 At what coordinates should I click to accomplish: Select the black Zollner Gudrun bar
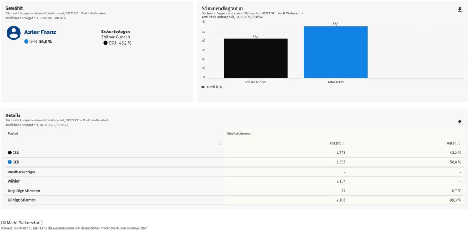[x=255, y=58]
